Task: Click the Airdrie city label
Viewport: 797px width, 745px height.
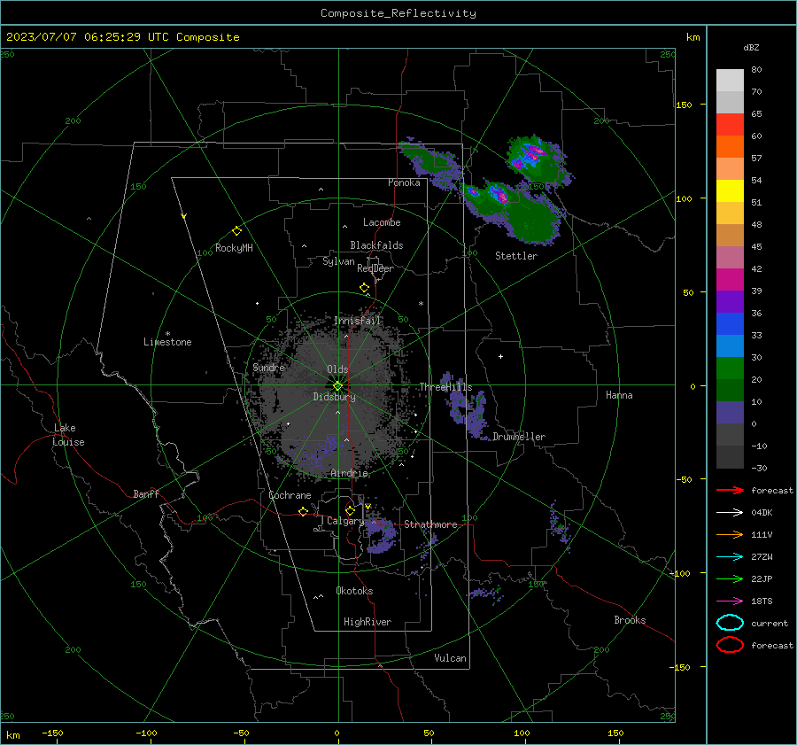Action: [349, 473]
